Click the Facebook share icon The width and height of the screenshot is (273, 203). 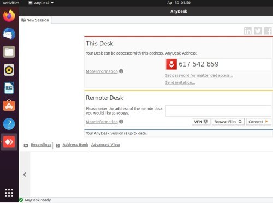coord(268,31)
